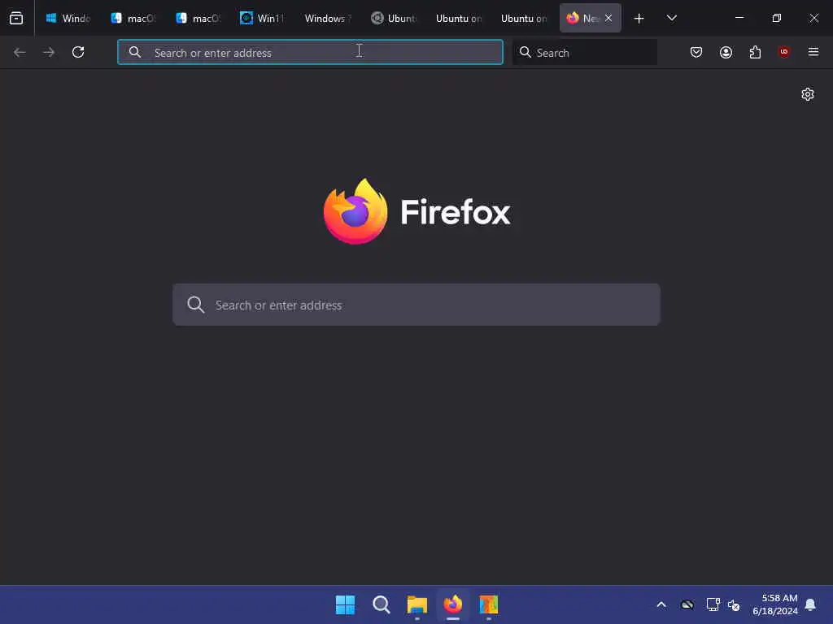Open the Windows Start menu
Image resolution: width=833 pixels, height=624 pixels.
click(x=345, y=604)
